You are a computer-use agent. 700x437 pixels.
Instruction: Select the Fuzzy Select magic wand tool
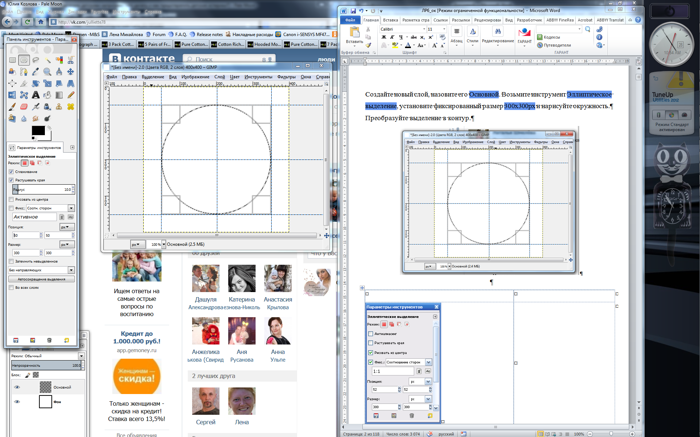point(47,60)
